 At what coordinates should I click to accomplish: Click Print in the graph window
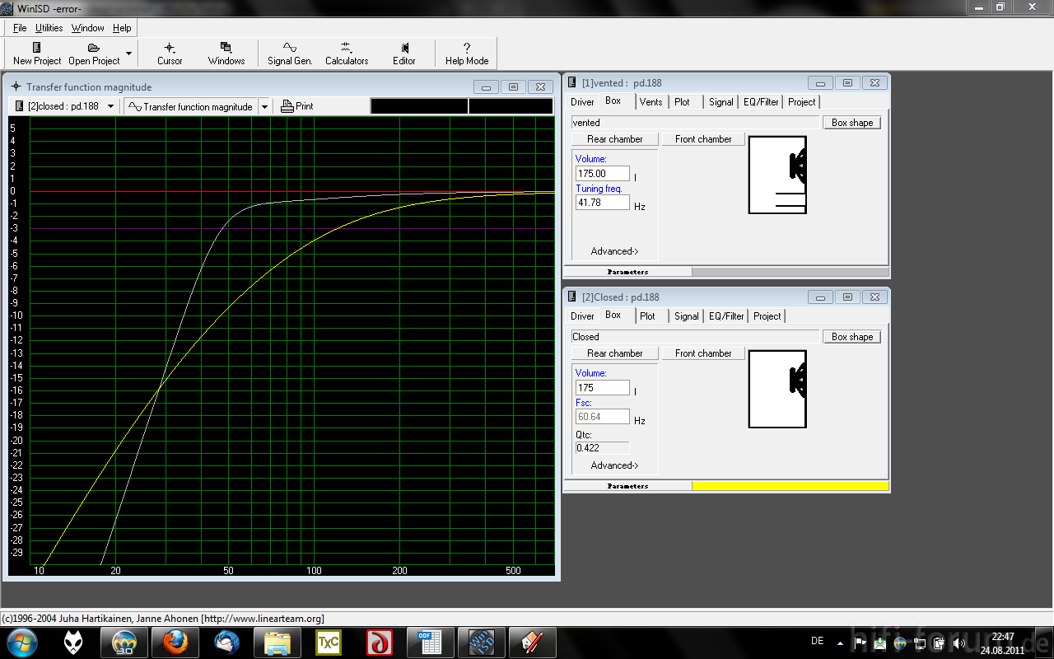[297, 106]
